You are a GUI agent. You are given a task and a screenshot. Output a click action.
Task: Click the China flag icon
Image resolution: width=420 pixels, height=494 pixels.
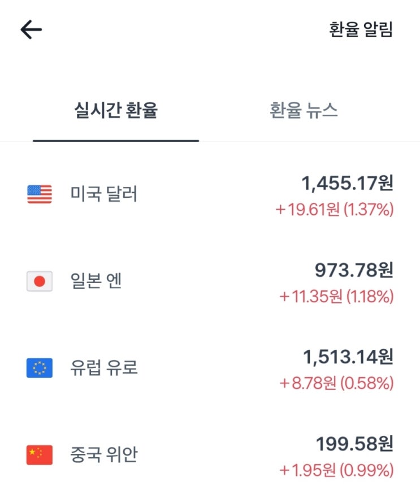pos(40,455)
